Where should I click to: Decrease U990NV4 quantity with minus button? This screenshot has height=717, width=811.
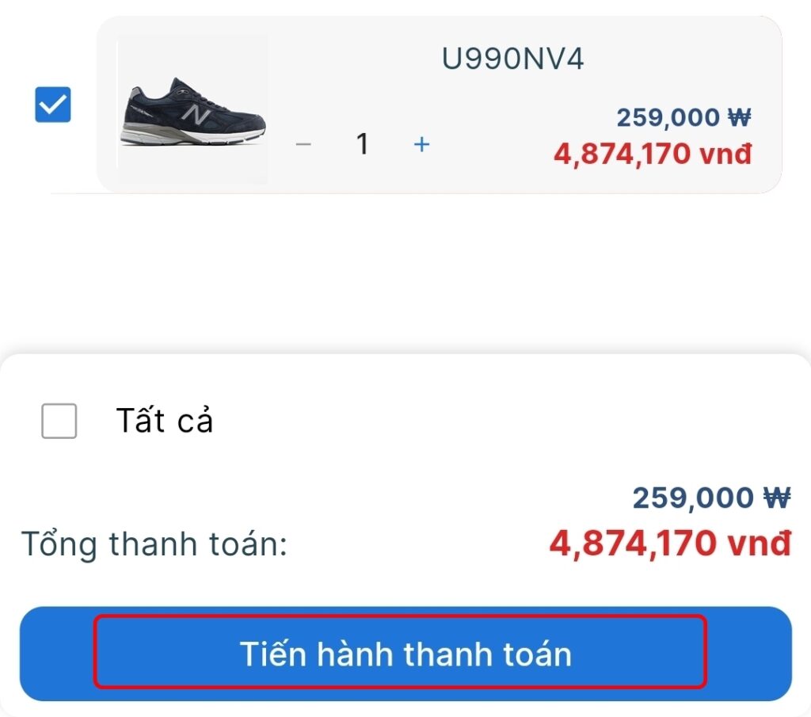pos(303,145)
